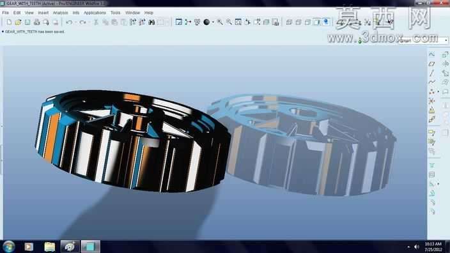Open the File menu
Image resolution: width=450 pixels, height=253 pixels.
tap(5, 13)
